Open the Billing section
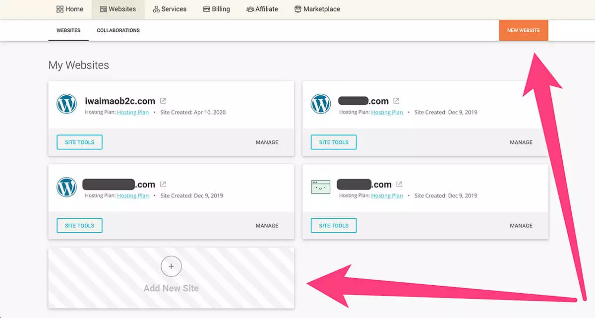This screenshot has height=318, width=595. 216,9
